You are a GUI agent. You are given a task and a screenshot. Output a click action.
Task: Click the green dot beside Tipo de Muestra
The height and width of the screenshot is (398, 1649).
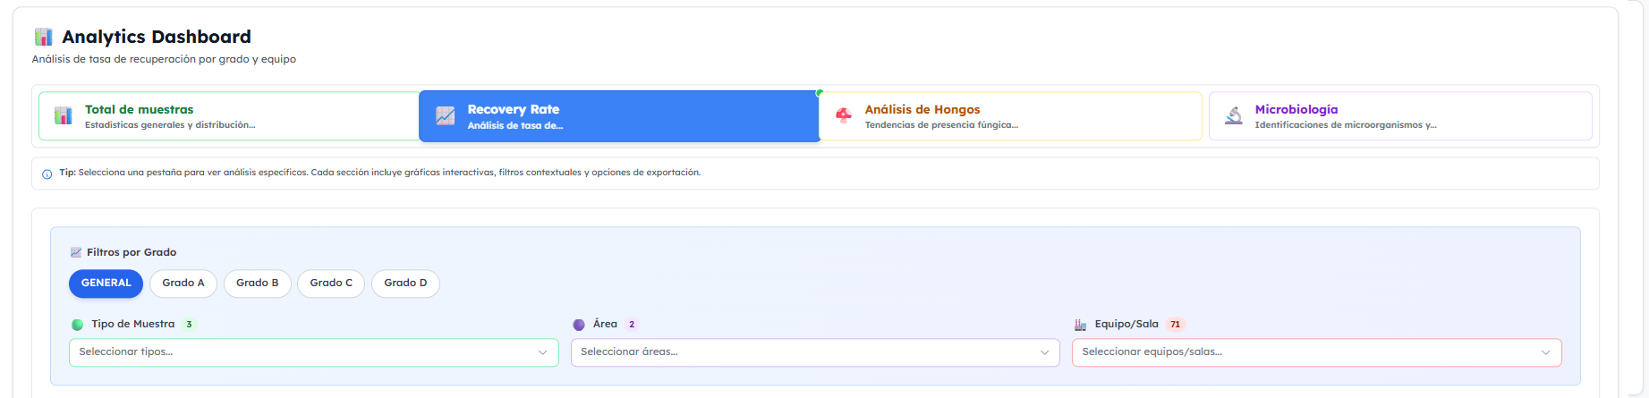(x=78, y=325)
